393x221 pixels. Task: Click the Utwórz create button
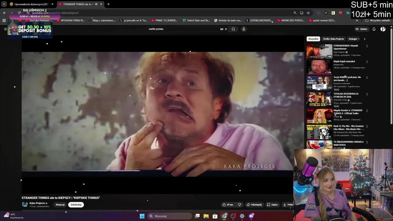(361, 29)
